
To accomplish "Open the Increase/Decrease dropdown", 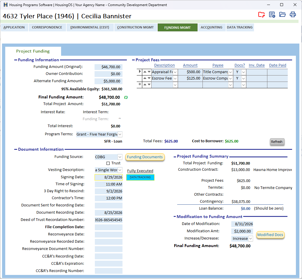I will coord(251,239).
